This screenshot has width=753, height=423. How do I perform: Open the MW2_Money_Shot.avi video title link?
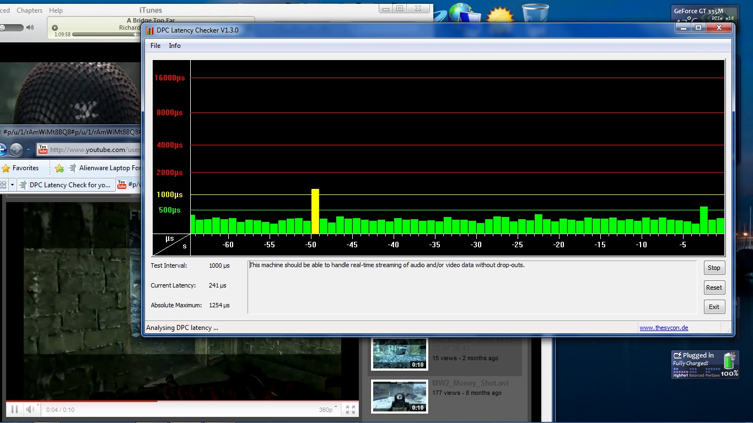tap(470, 383)
